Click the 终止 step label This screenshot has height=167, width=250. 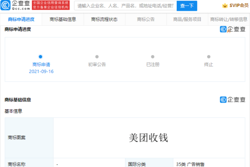[x=209, y=64]
